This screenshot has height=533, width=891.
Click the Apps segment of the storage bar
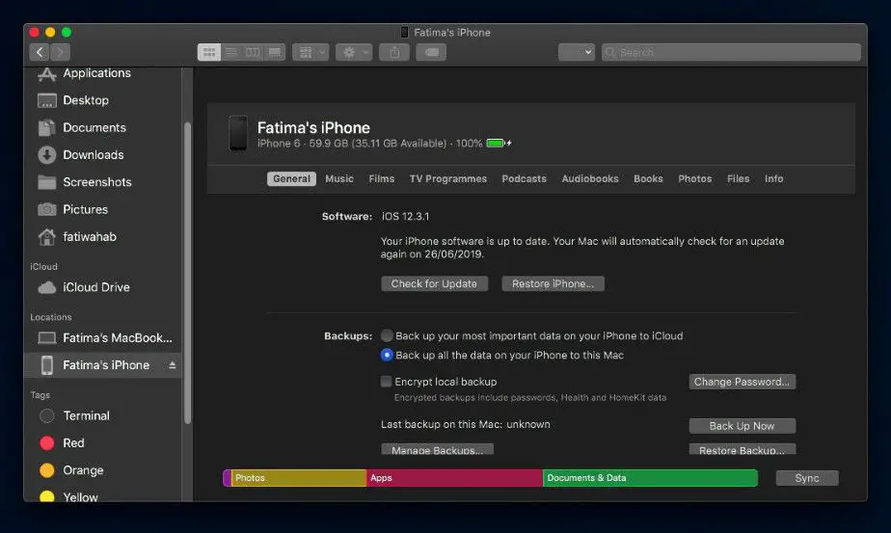coord(454,478)
